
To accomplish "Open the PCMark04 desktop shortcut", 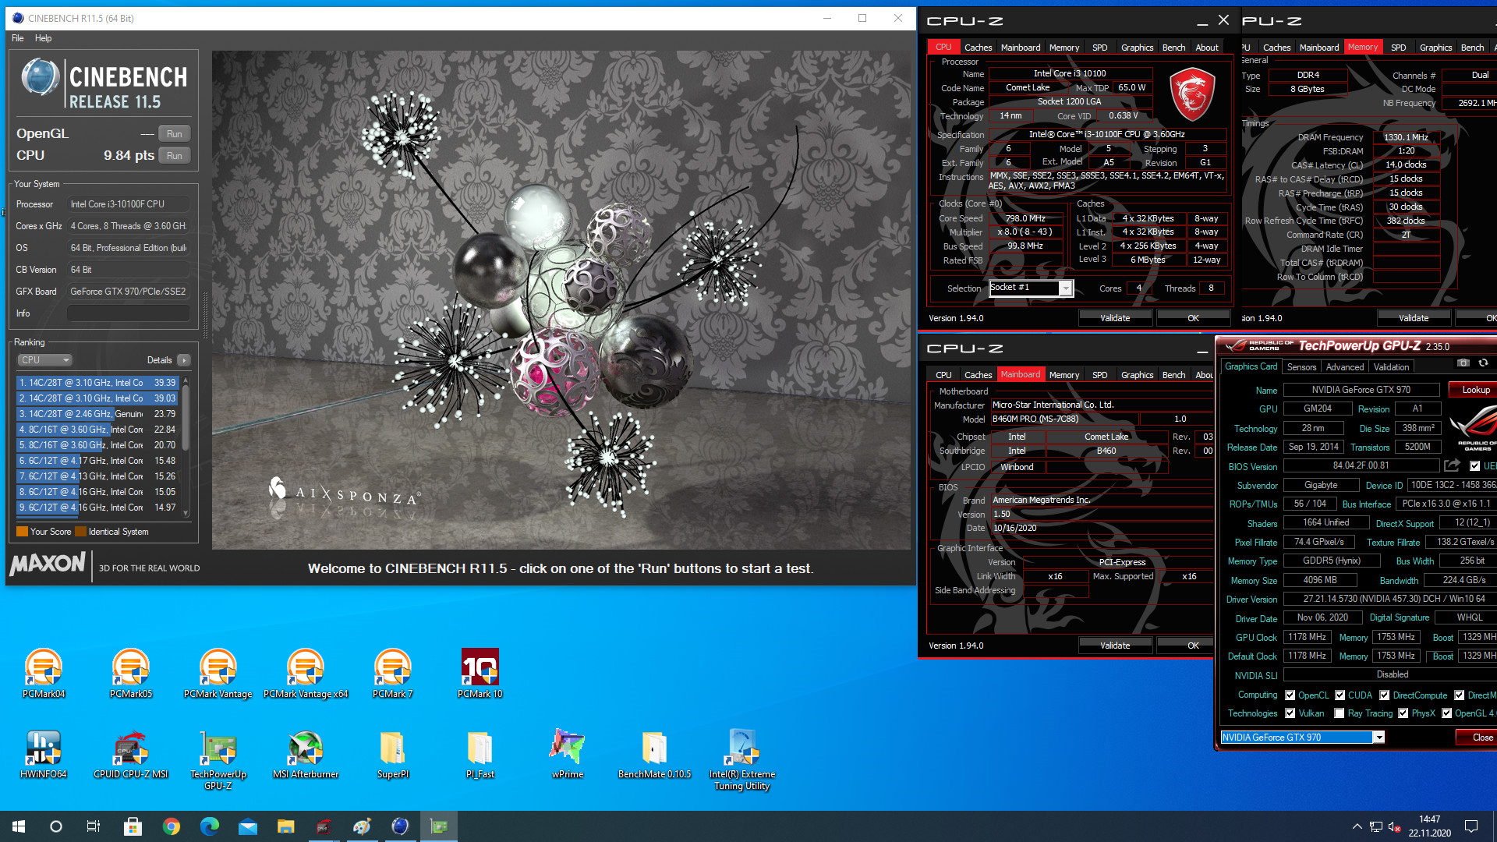I will click(x=44, y=674).
